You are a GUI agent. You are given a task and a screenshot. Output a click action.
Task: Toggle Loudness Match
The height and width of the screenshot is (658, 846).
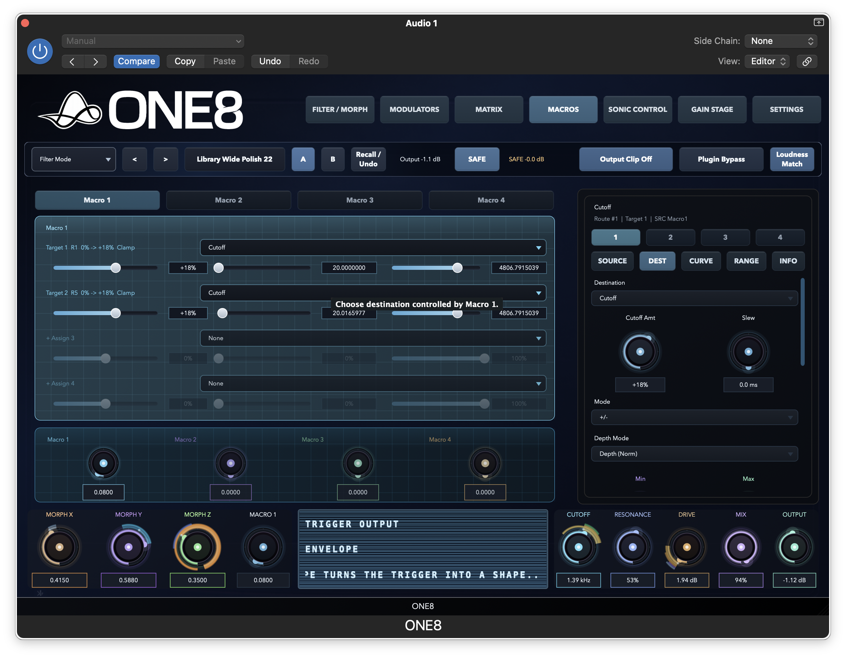coord(792,159)
